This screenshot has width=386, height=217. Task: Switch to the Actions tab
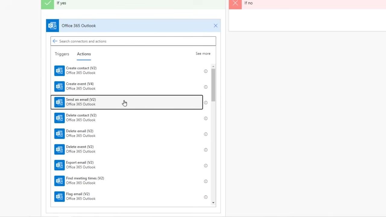84,54
